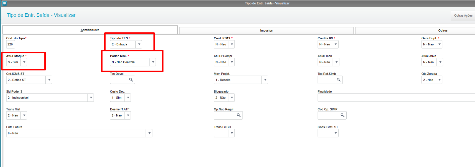Click the Tes Ret.Simb search magnifier icon
Image resolution: width=475 pixels, height=167 pixels.
click(x=339, y=80)
